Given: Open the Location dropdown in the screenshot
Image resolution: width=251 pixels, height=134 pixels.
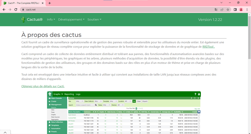Looking at the screenshot, I should 128,101.
